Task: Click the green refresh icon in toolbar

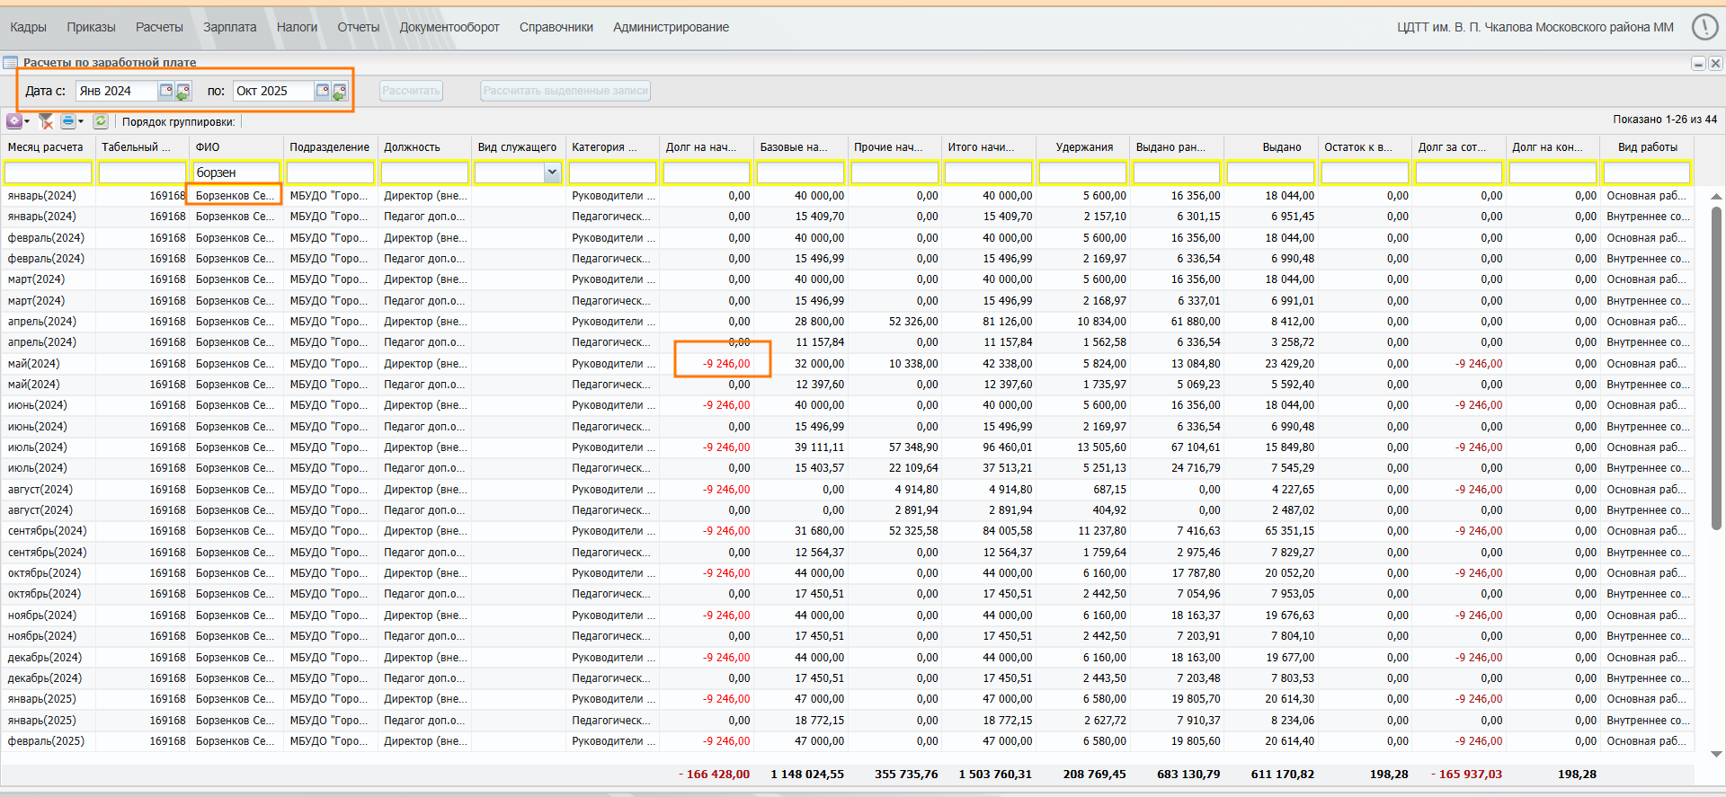Action: coord(101,121)
